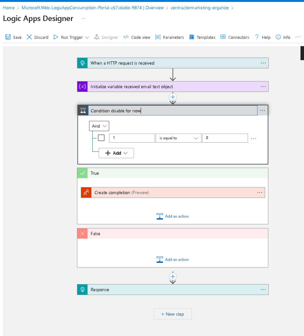Open Microsoft.Web-LogicAppConsumption Overview breadcrumb
304x336 pixels.
click(x=93, y=8)
